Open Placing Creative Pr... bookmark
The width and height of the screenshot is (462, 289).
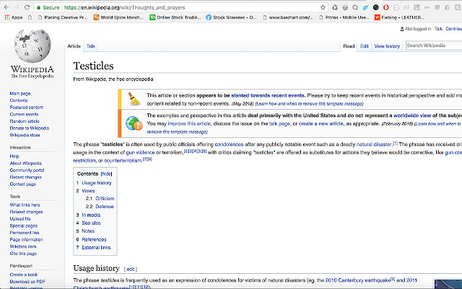[x=63, y=17]
